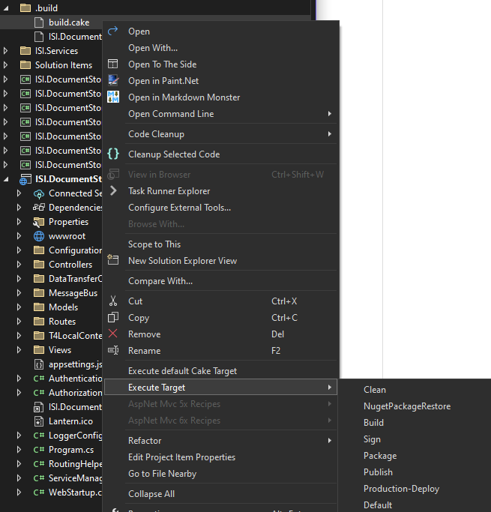Click the Rename icon in menu

(x=113, y=351)
